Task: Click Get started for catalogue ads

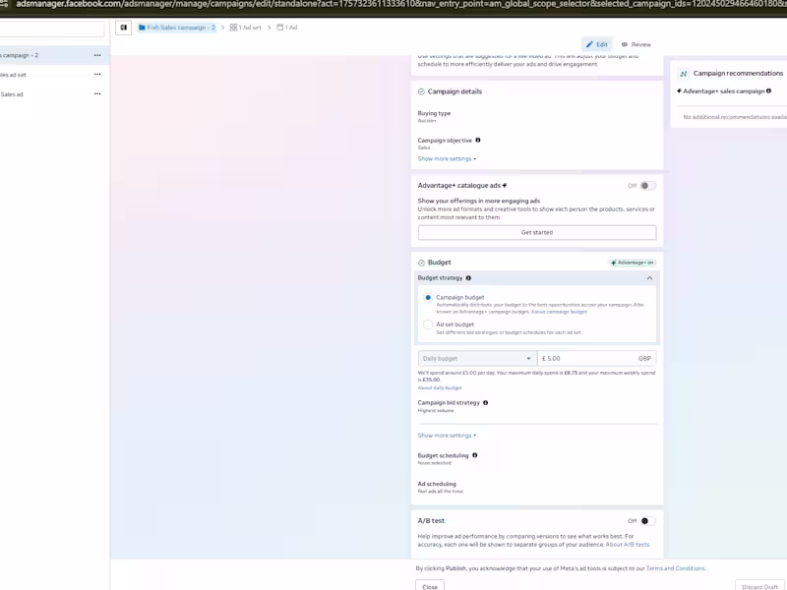Action: (536, 232)
